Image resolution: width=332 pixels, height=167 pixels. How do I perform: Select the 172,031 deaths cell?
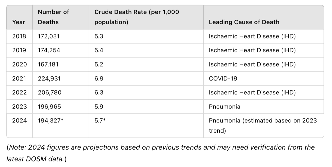[49, 36]
